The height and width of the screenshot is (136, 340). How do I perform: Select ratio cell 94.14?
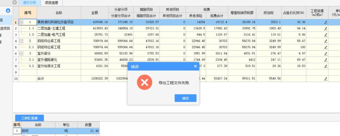point(294,28)
